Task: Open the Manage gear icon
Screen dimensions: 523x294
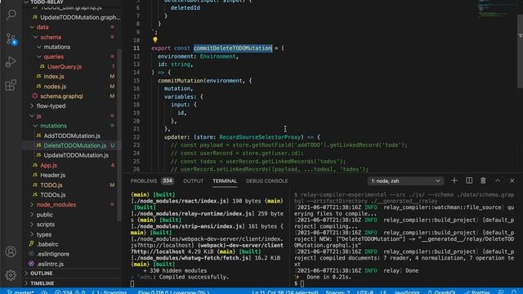Action: tap(11, 275)
